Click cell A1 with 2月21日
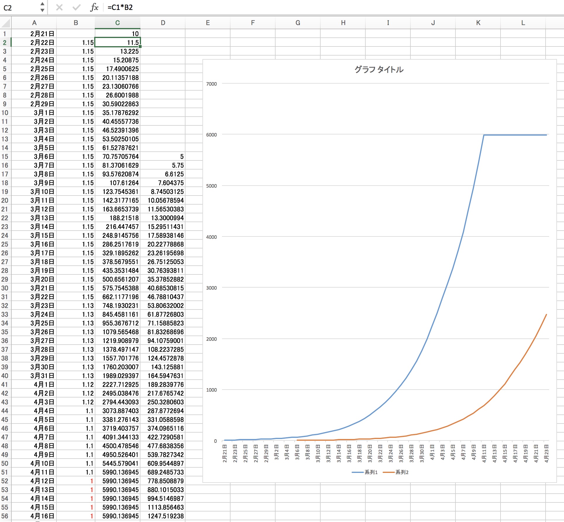This screenshot has width=564, height=522. (x=34, y=34)
